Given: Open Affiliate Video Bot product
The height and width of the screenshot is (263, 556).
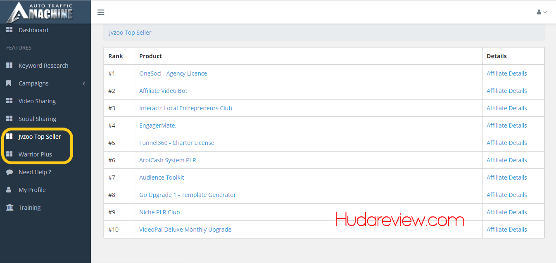Looking at the screenshot, I should coord(163,91).
